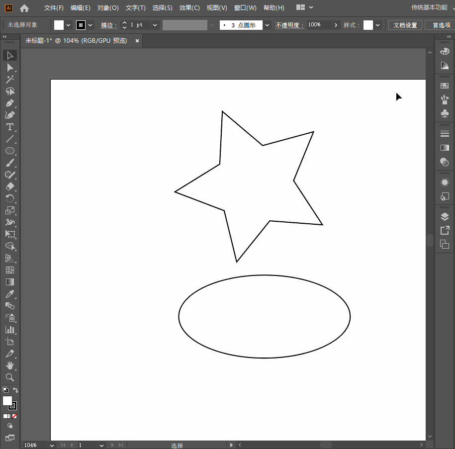
Task: Click the 首选项 button
Action: point(441,25)
